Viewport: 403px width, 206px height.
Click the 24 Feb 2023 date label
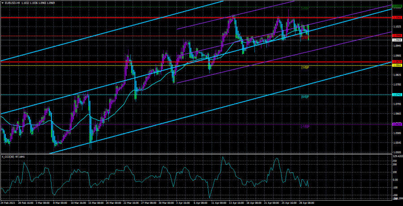tap(8, 203)
